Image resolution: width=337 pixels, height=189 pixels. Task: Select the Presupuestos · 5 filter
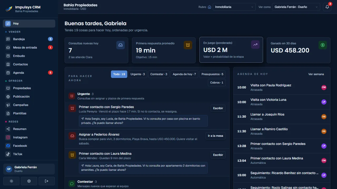click(212, 74)
